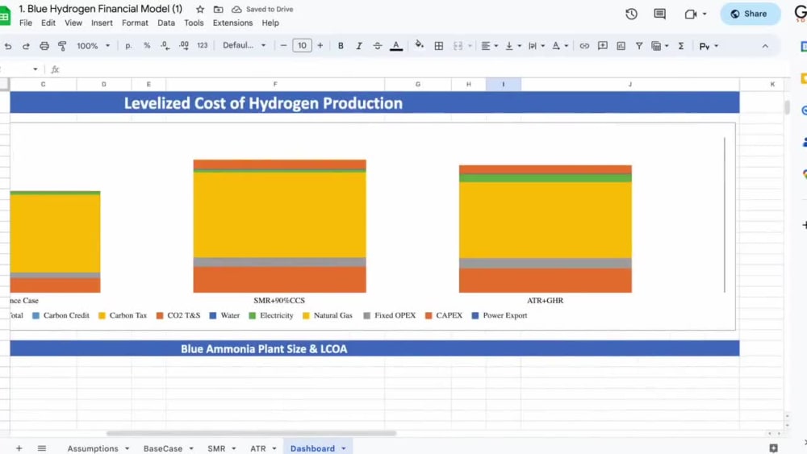Image resolution: width=807 pixels, height=454 pixels.
Task: Click the Natural Gas legend entry
Action: 328,315
